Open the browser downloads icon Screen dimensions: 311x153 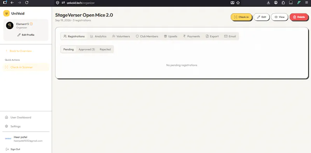pos(268,3)
